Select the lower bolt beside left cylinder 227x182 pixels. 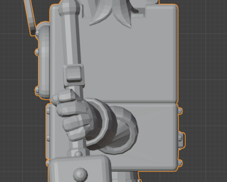tap(37, 90)
